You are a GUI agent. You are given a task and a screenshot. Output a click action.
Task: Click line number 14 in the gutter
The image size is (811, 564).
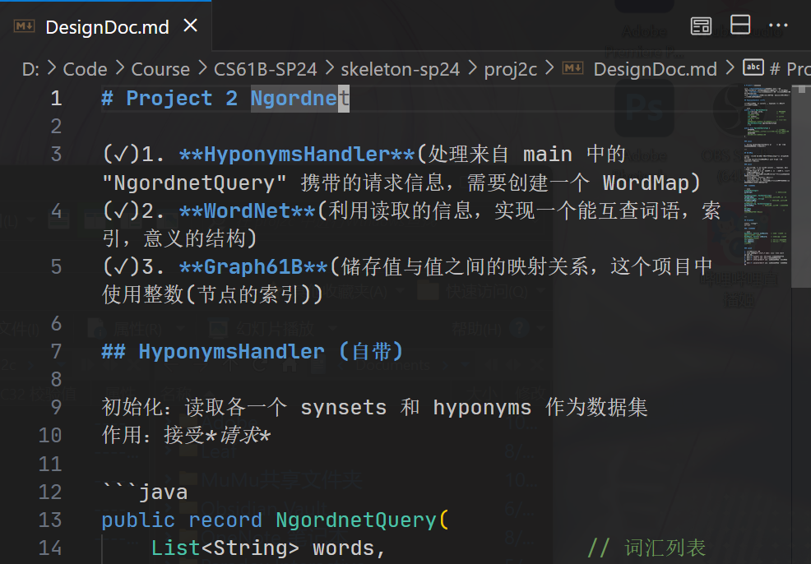tap(50, 548)
